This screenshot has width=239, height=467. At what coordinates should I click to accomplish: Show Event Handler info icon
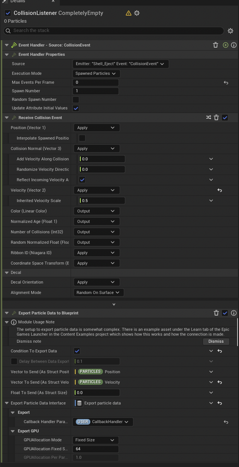234,45
